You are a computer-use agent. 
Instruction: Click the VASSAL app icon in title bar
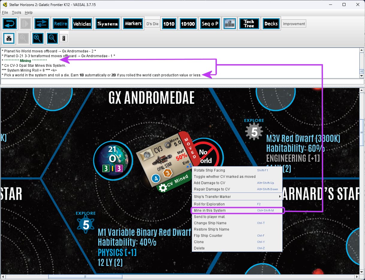point(5,5)
